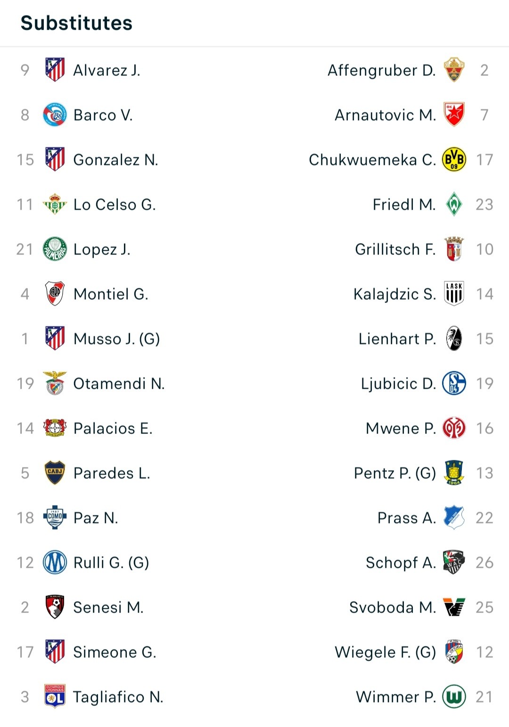Tap the Substitutes section heading
The height and width of the screenshot is (727, 509).
click(x=77, y=23)
